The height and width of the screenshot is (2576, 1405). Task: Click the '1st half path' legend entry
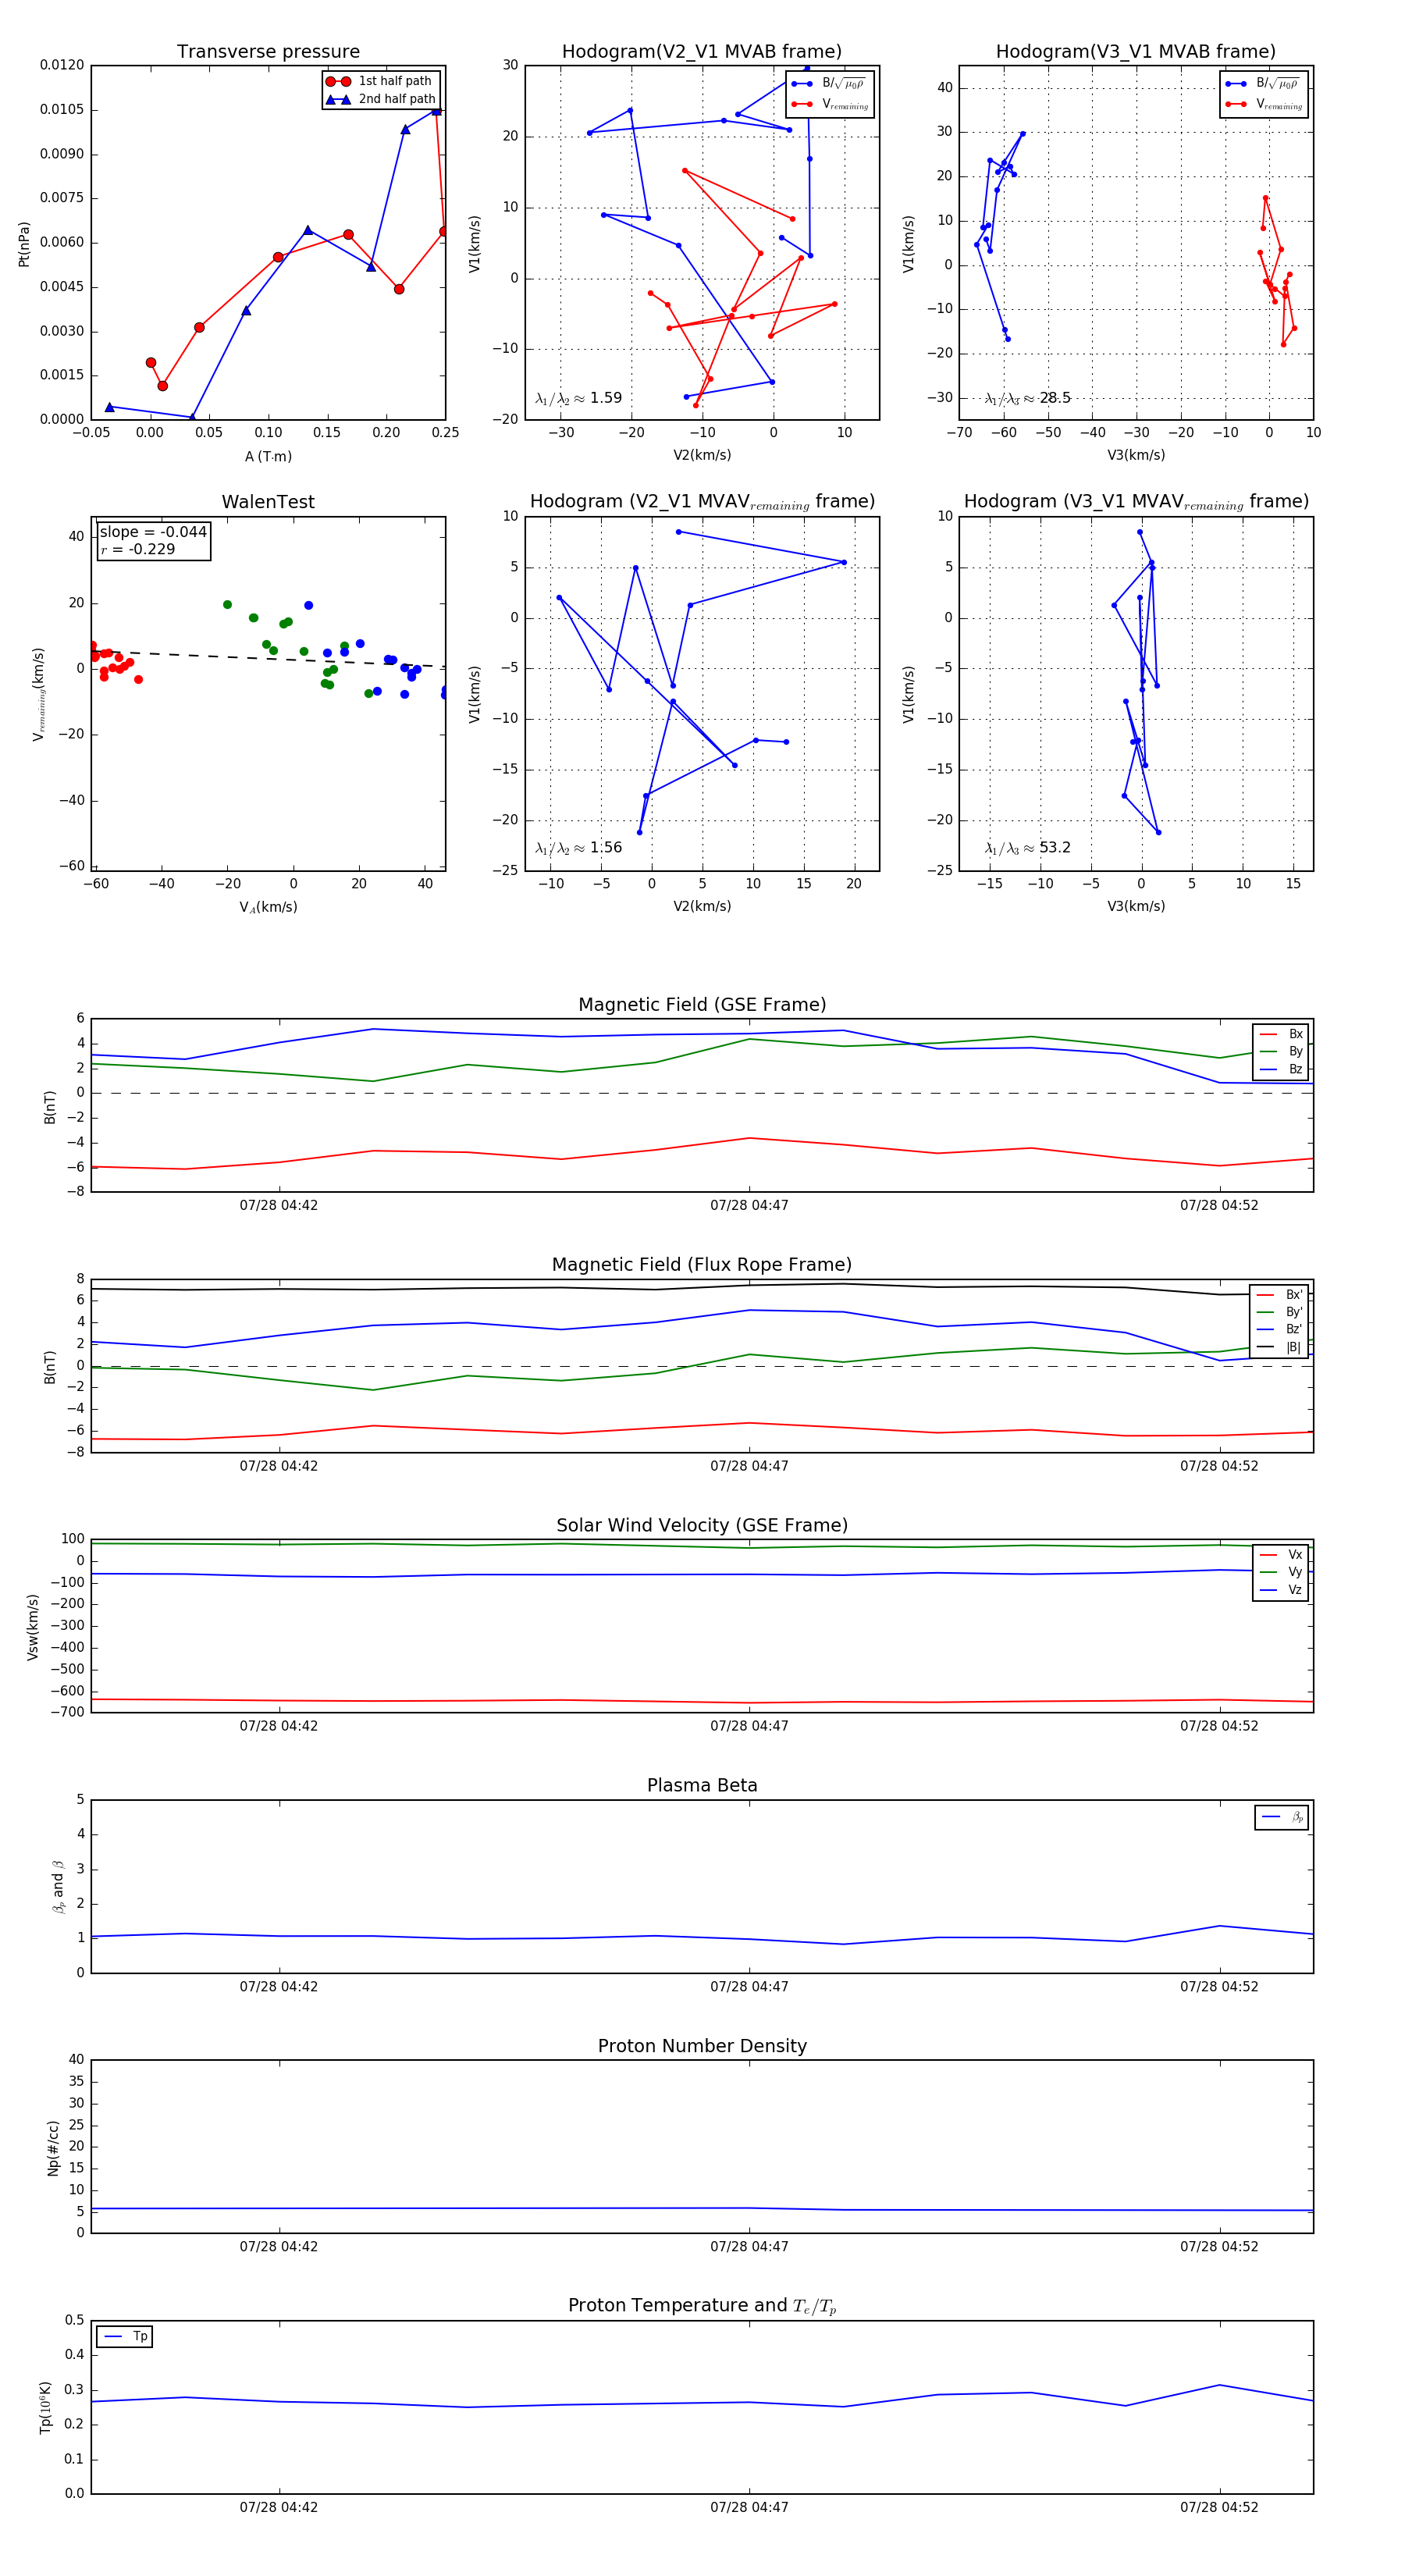(379, 81)
